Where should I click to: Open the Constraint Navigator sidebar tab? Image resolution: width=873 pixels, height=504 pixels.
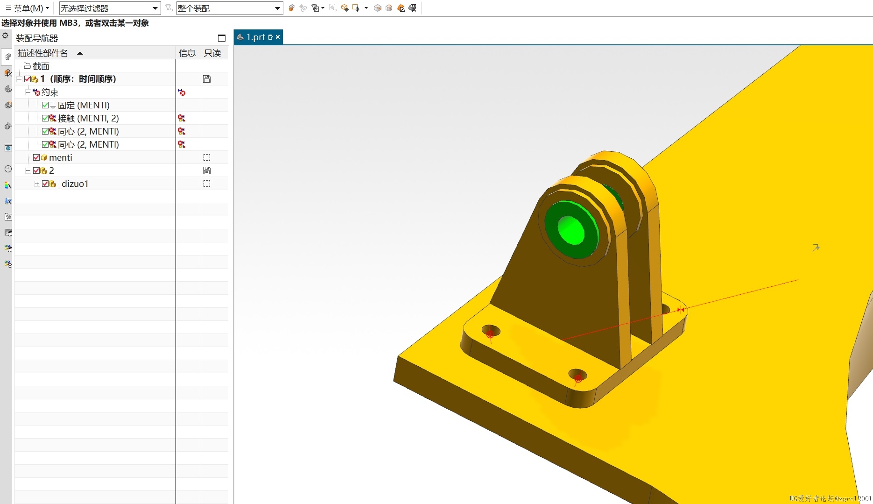7,73
